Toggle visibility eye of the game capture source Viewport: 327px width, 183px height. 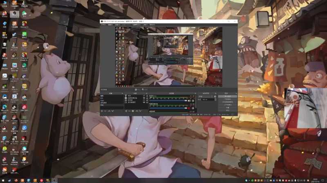144,100
